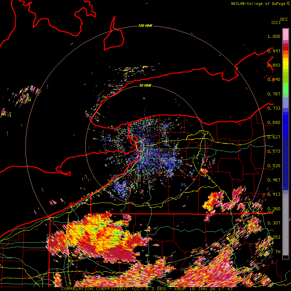This screenshot has height=291, width=291.
Task: Select the 0.840 scale value
Action: [274, 80]
